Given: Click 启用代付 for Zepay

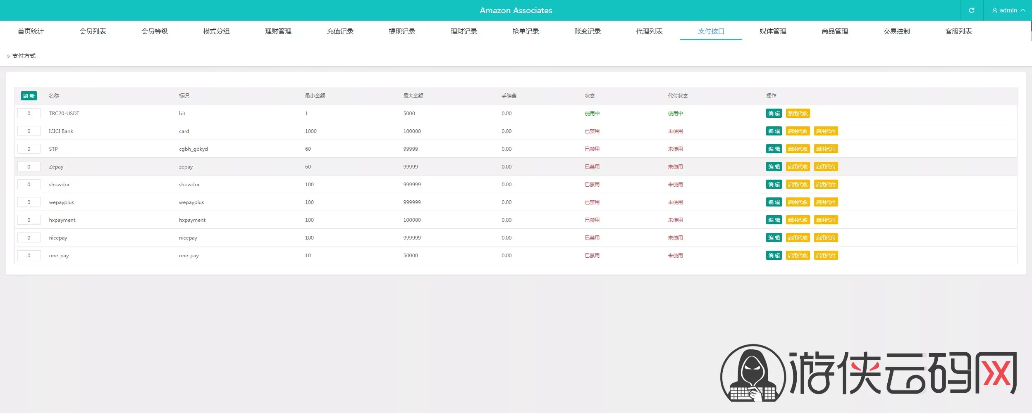Looking at the screenshot, I should 826,166.
